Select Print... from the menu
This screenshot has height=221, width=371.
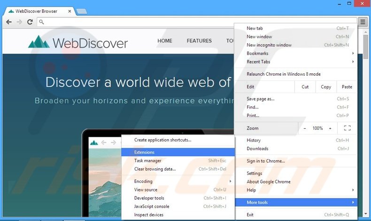point(296,116)
